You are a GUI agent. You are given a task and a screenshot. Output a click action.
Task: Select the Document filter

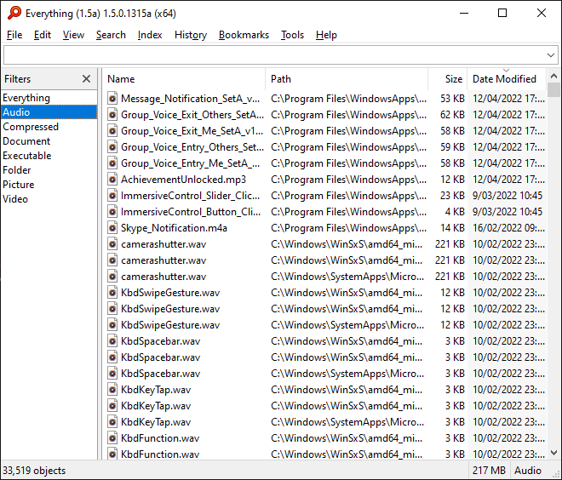[x=49, y=141]
